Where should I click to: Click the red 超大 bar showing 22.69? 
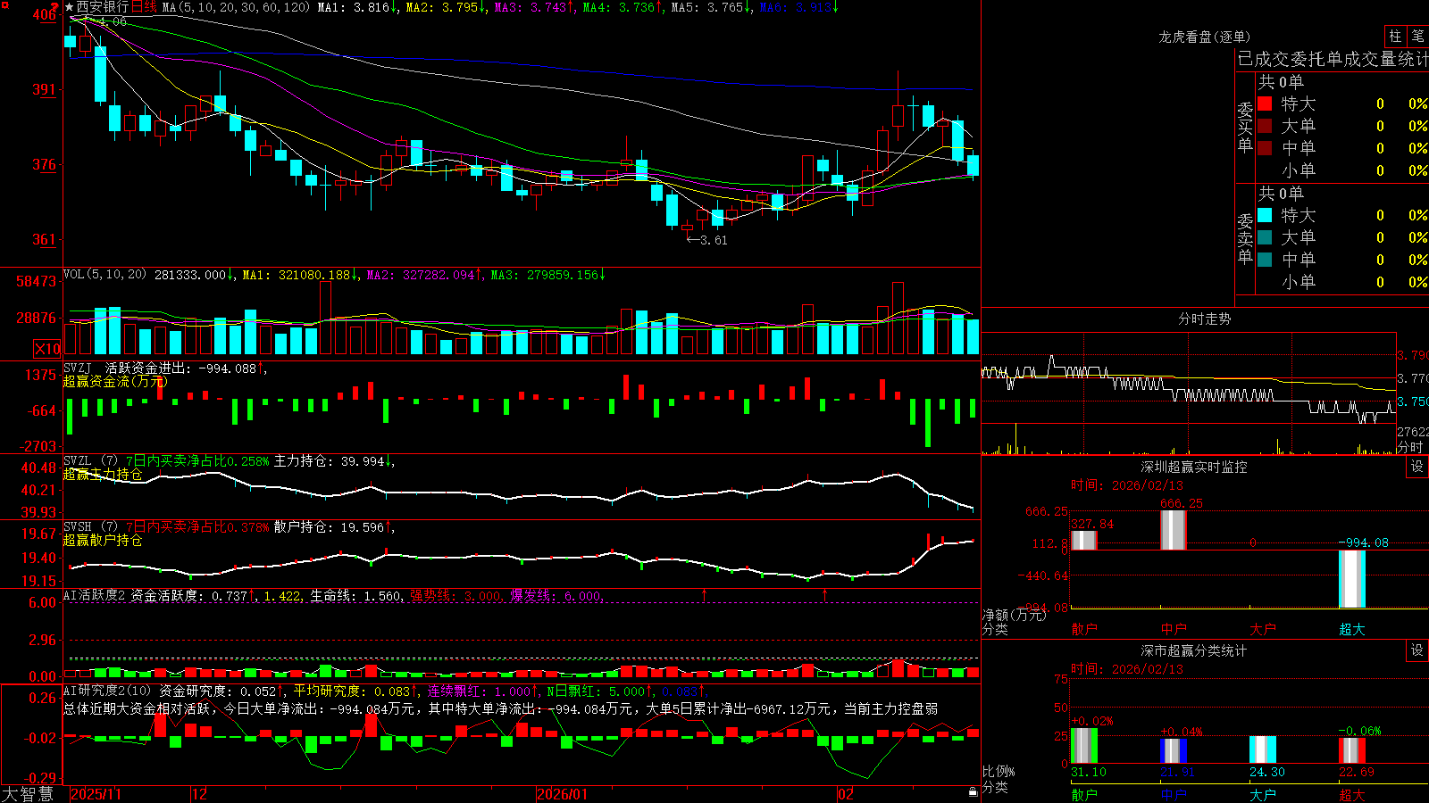tap(1351, 750)
